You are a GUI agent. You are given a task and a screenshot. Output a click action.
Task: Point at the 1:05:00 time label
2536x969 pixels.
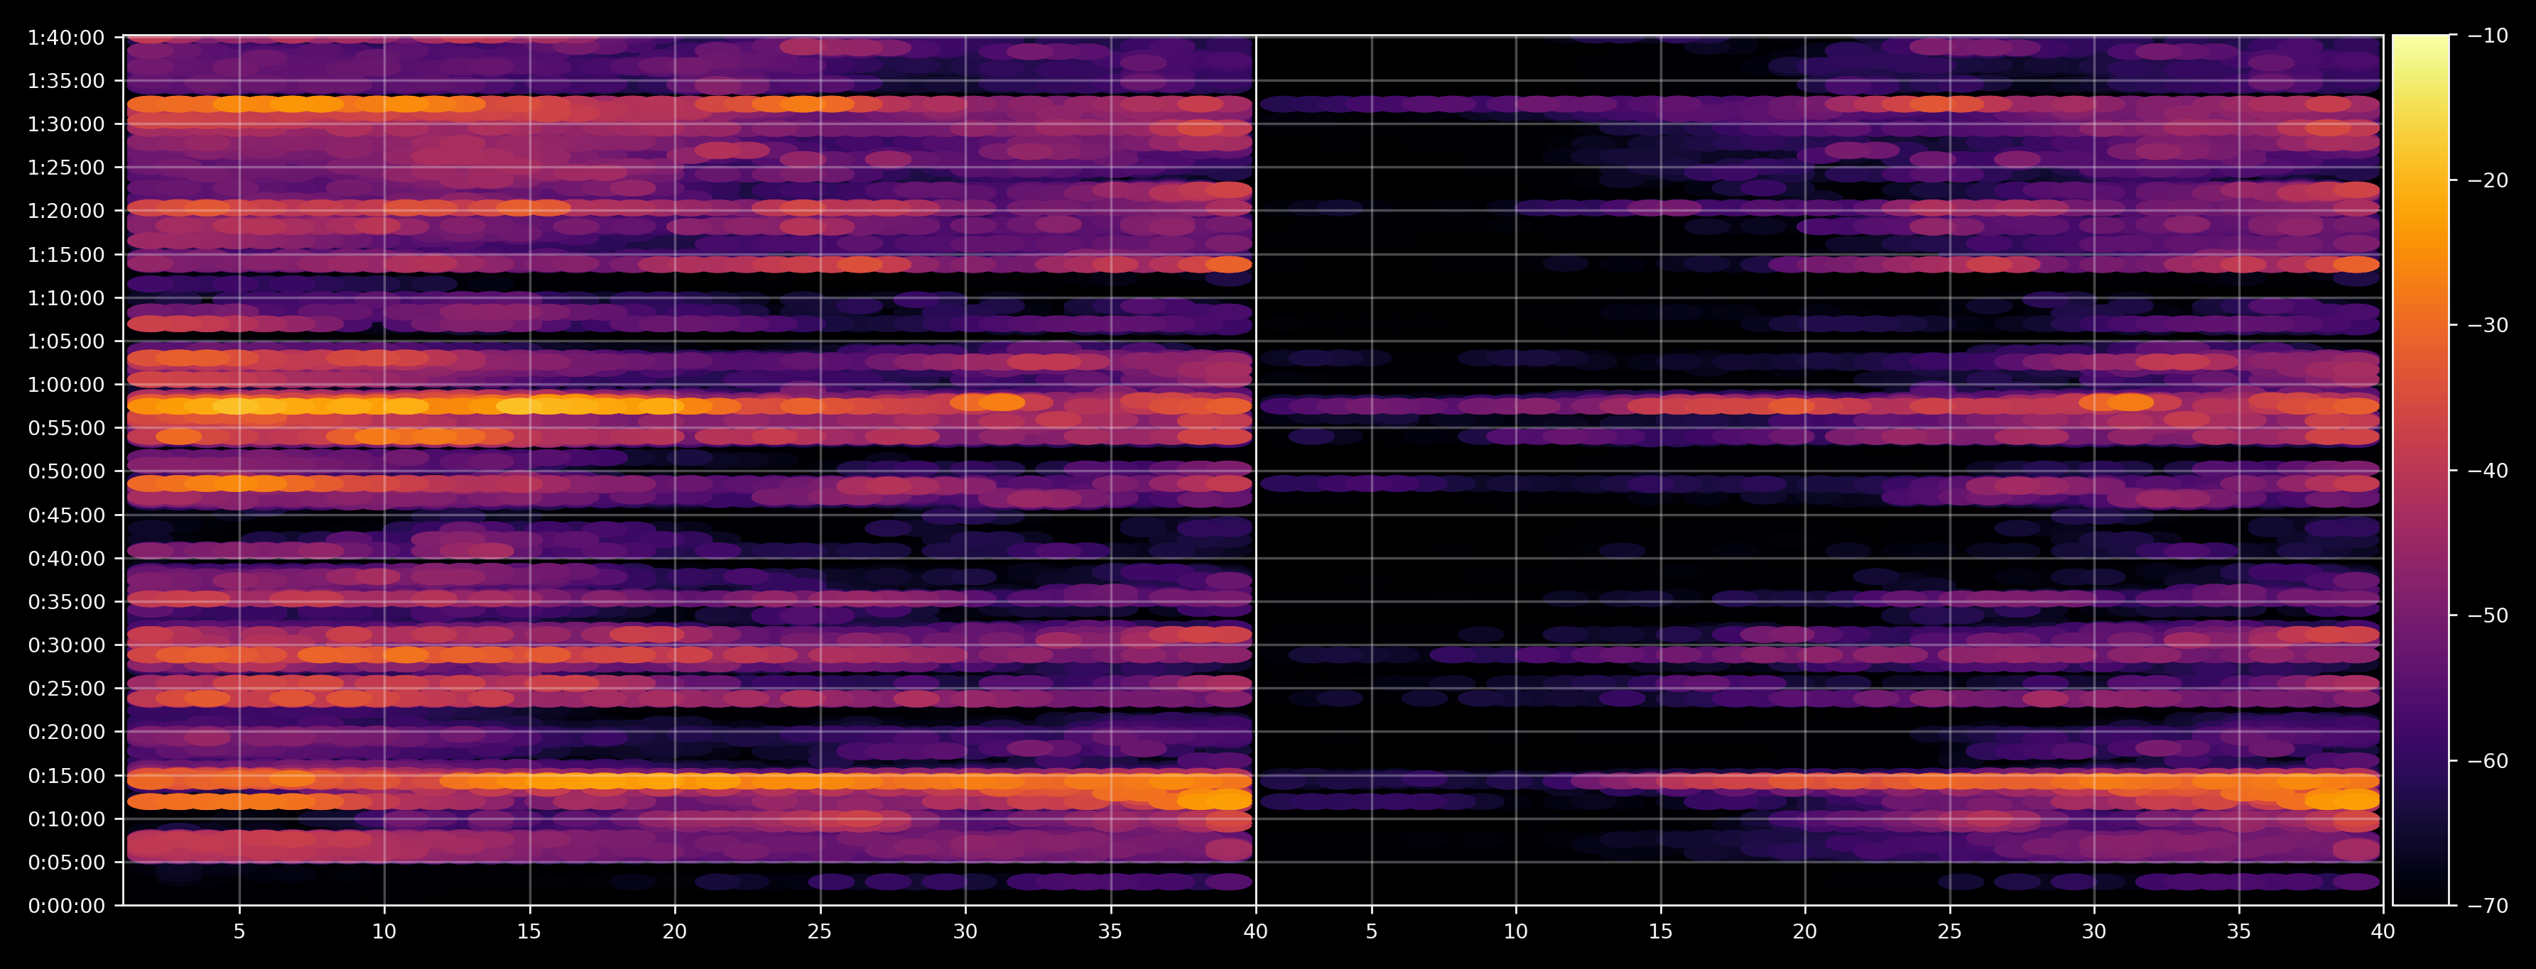click(66, 341)
